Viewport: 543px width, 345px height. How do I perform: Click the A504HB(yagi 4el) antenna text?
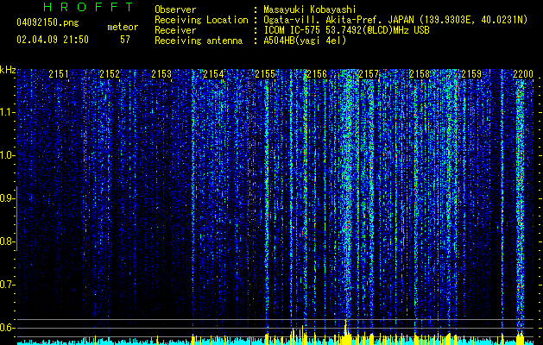click(x=305, y=41)
